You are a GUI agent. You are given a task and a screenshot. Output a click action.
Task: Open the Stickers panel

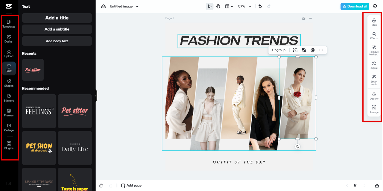pos(9,98)
